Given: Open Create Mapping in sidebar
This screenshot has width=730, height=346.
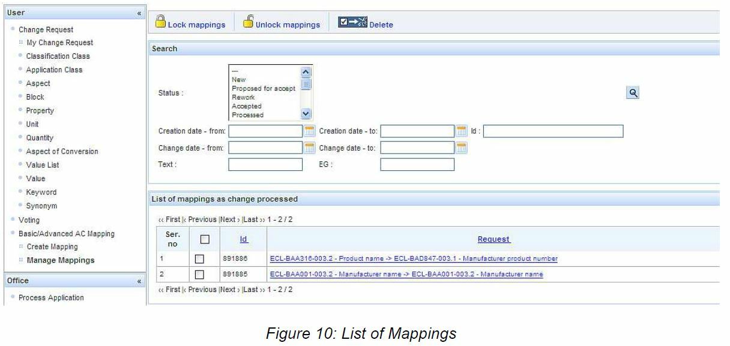Looking at the screenshot, I should 52,247.
